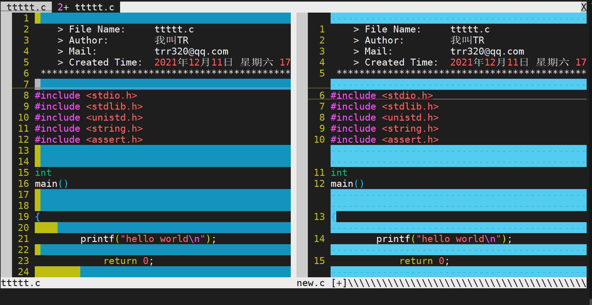Click '#include <assert.h>' in right pane
Screen dimensions: 592x305
[385, 140]
